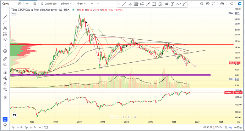Enter fullscreen mode
Viewport: 245px width, 131px height.
click(214, 4)
